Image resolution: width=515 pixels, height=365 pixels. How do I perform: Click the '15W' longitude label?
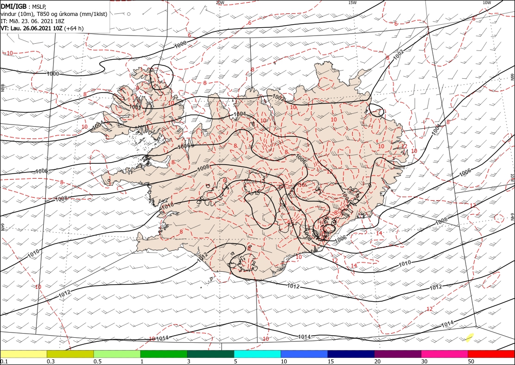(x=352, y=2)
